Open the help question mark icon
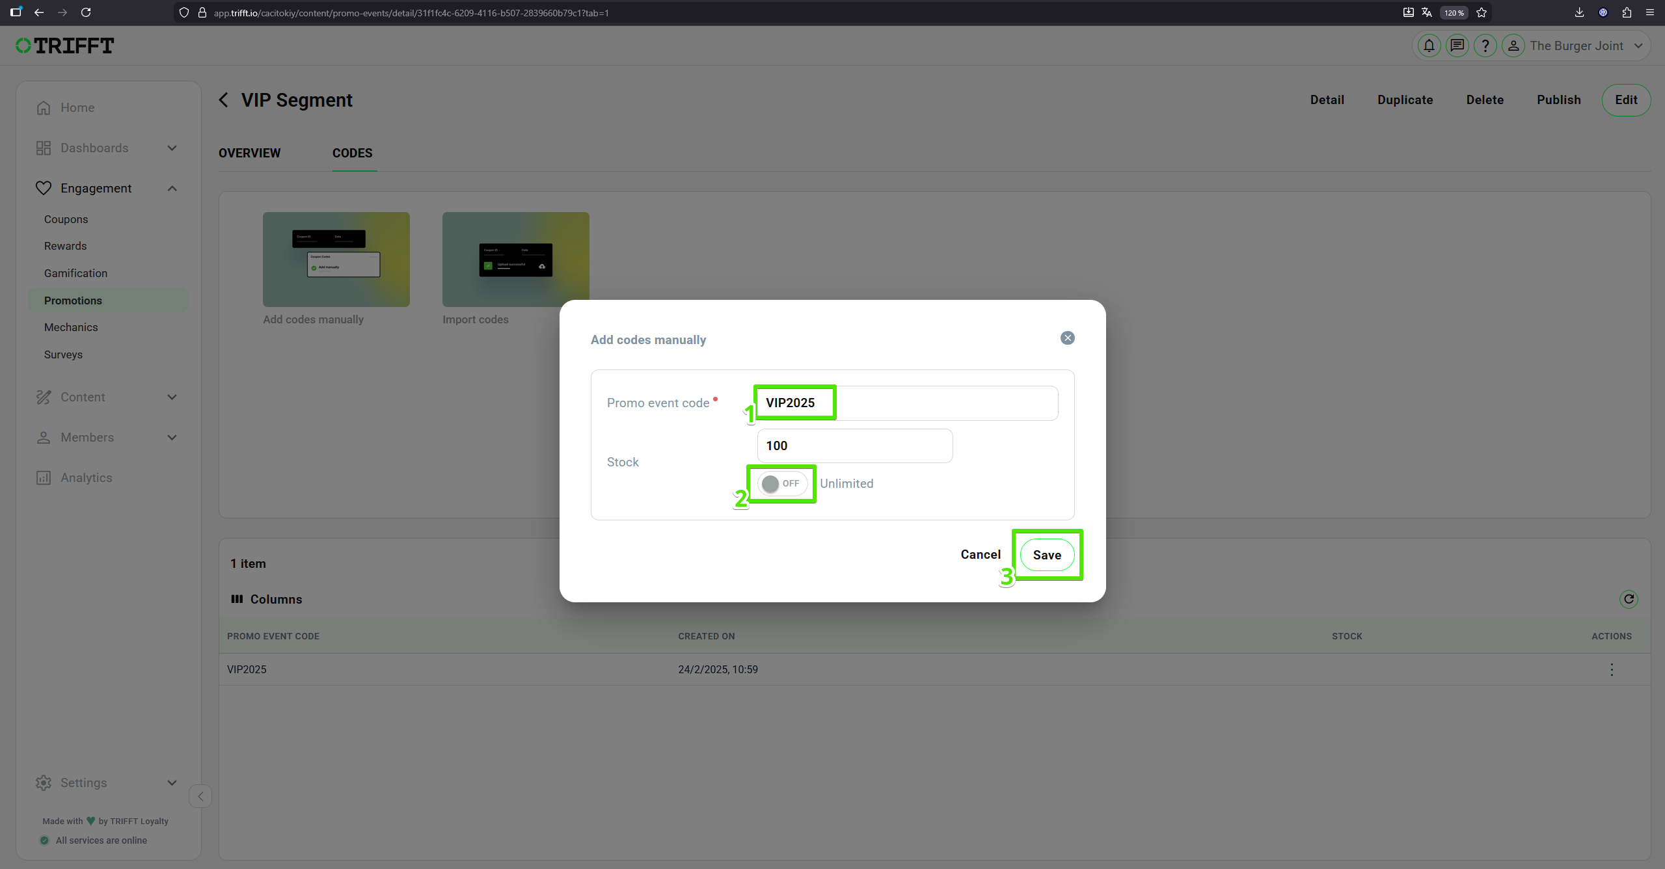 1485,46
